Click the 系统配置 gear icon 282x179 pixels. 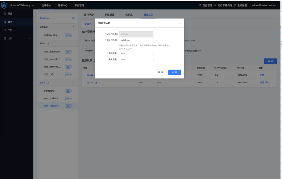click(x=235, y=5)
